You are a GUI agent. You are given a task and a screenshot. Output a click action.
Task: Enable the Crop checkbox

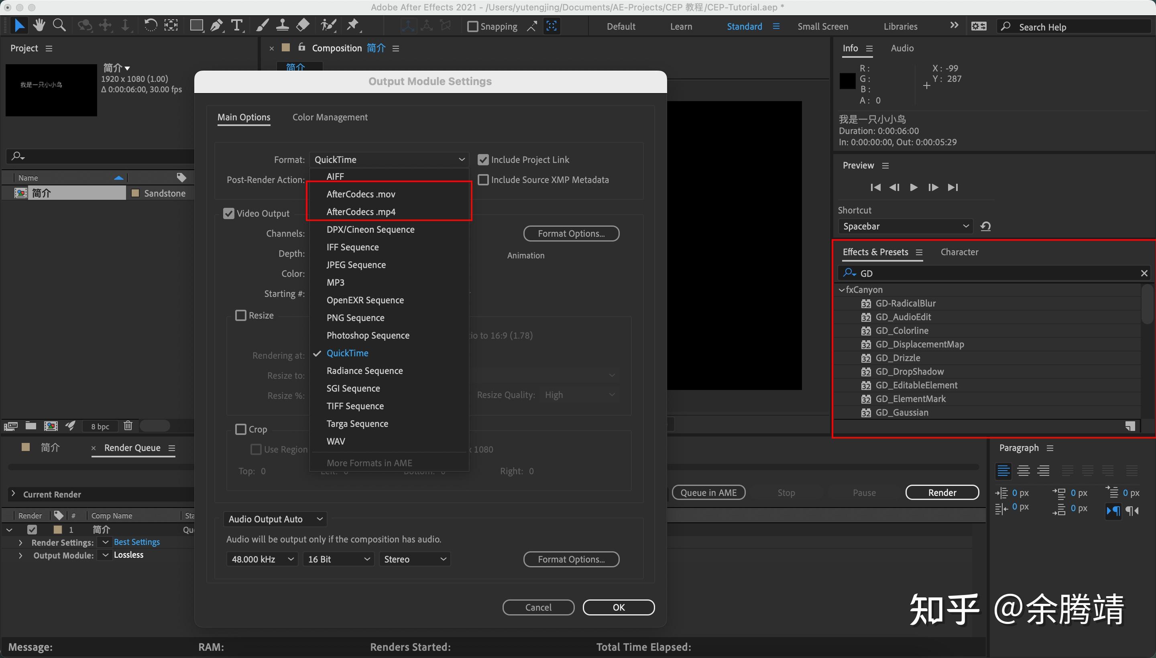pyautogui.click(x=241, y=429)
